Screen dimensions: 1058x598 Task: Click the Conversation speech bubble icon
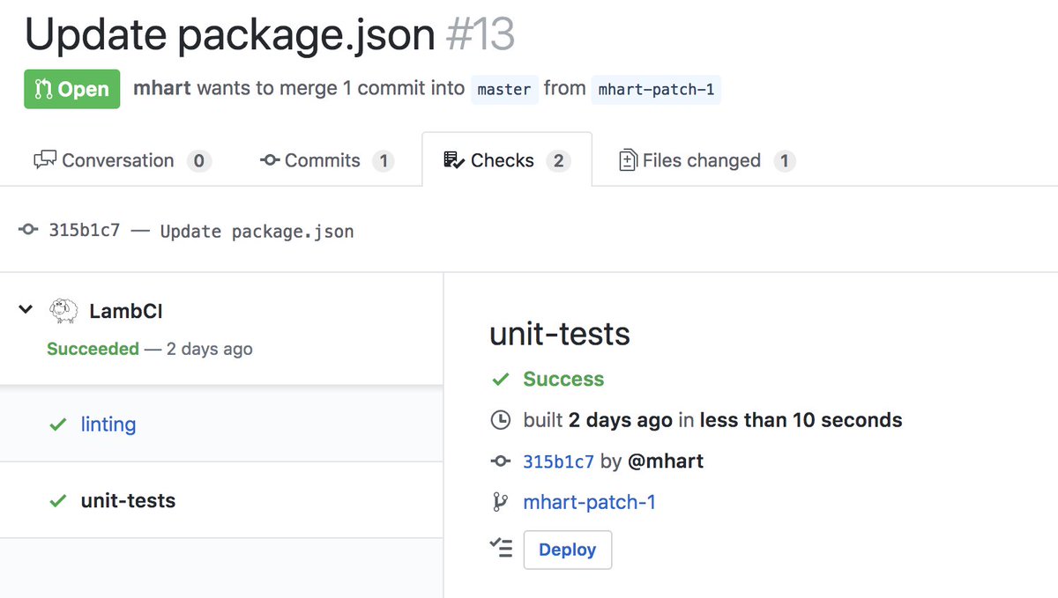click(44, 160)
